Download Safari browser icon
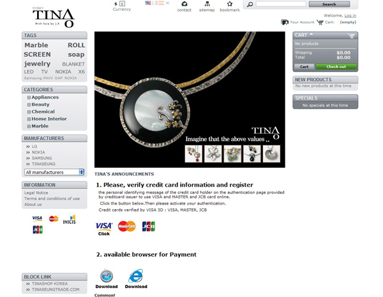The height and width of the screenshot is (297, 383). [x=106, y=275]
